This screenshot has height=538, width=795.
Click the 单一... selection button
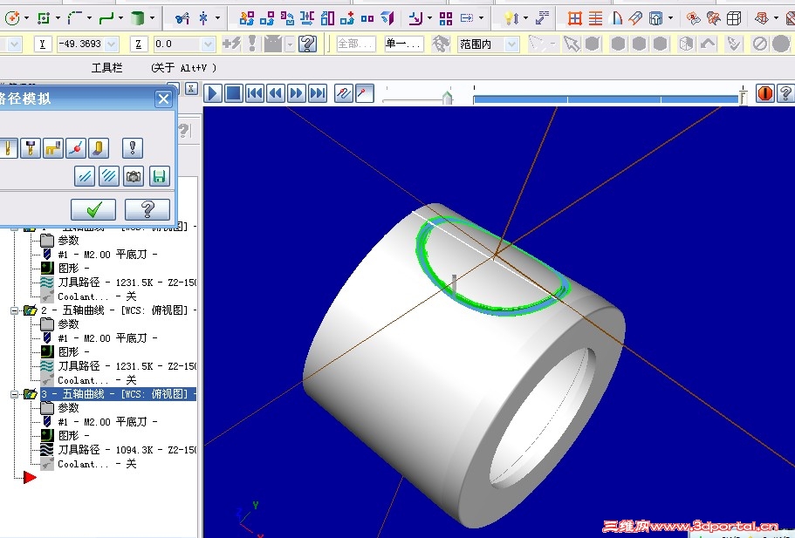tap(403, 44)
